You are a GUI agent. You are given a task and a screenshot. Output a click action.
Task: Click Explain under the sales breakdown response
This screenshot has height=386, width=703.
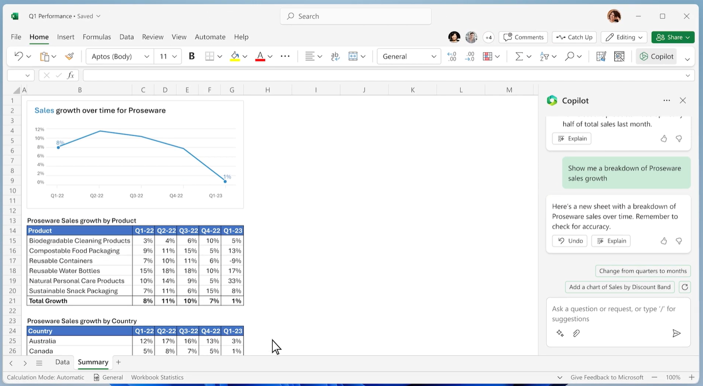click(x=611, y=241)
